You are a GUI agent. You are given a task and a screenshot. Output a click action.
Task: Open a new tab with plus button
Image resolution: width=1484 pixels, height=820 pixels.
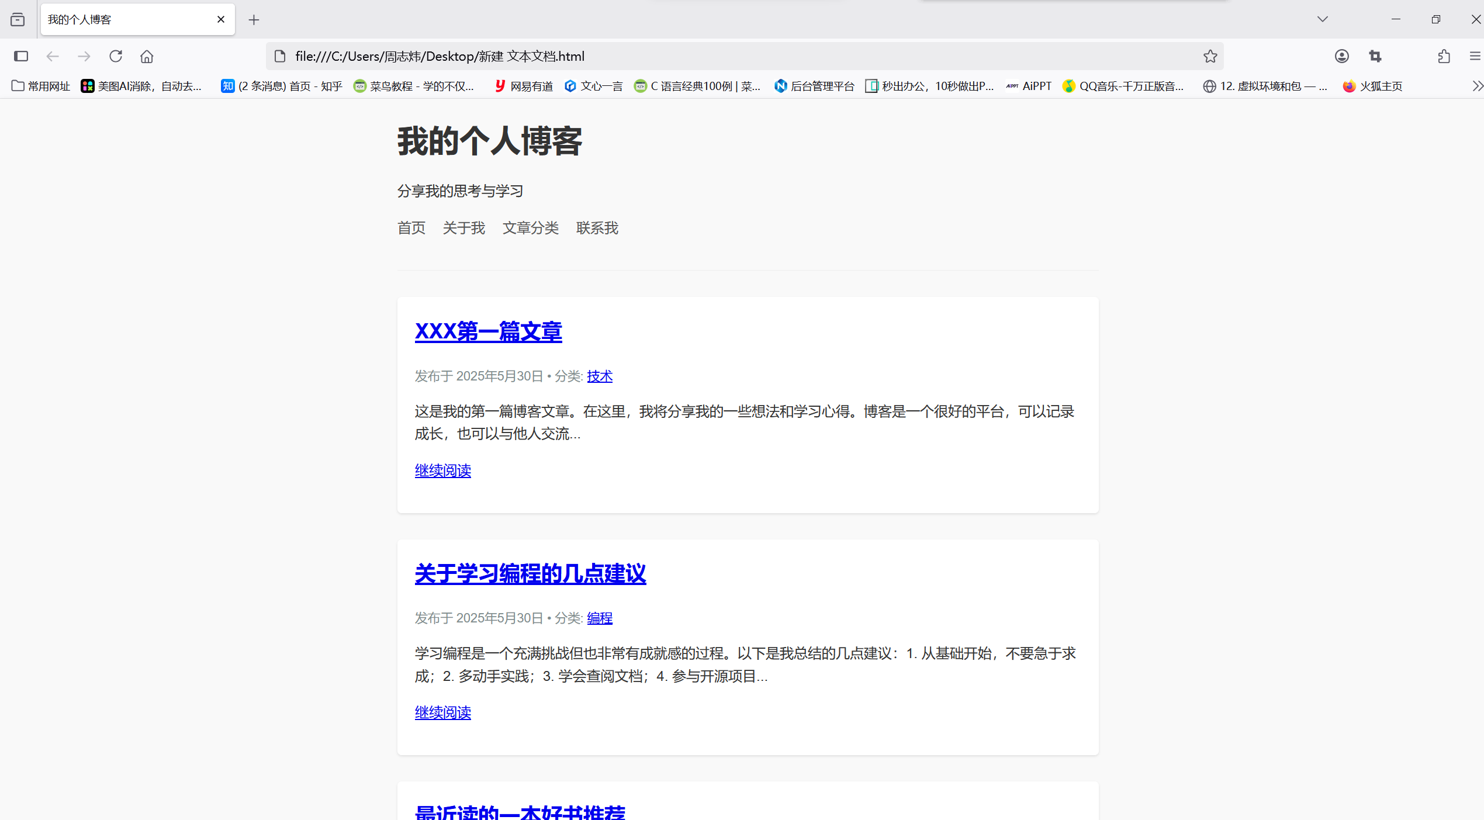[x=254, y=20]
